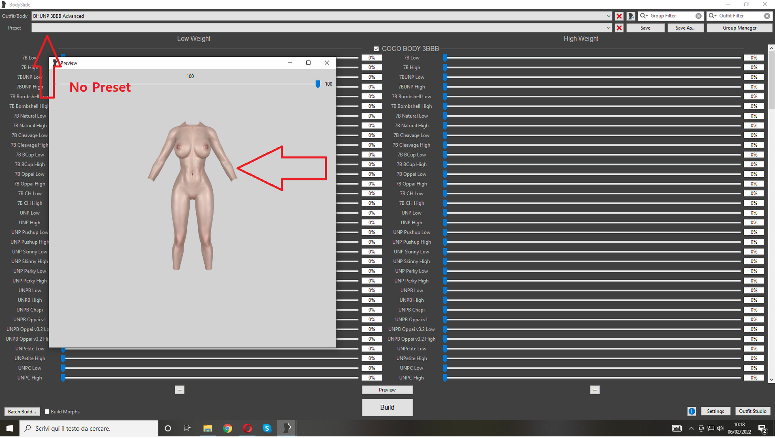Click the high weight UNPB Oppai v1 label
Image resolution: width=775 pixels, height=438 pixels.
tap(411, 320)
